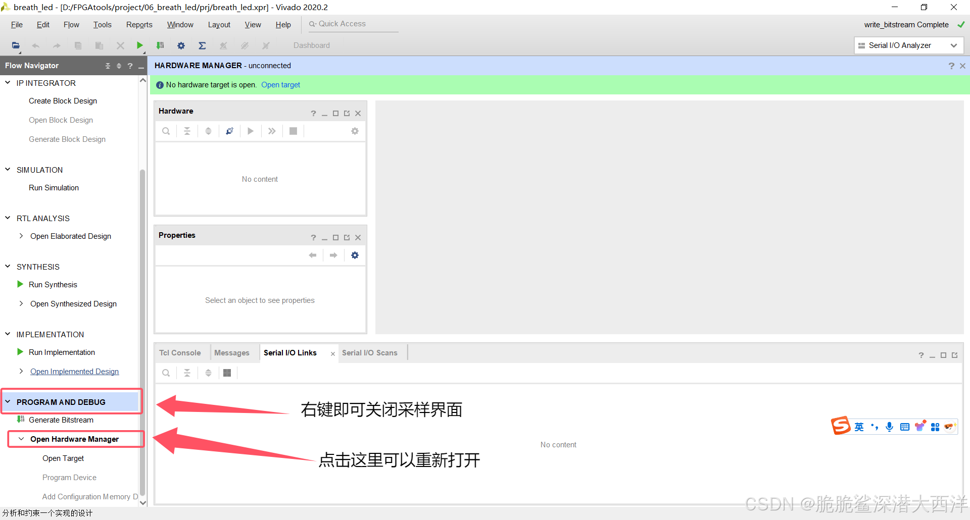This screenshot has width=970, height=520.
Task: Open the Serial I/O Analyzer layout dropdown
Action: (909, 45)
